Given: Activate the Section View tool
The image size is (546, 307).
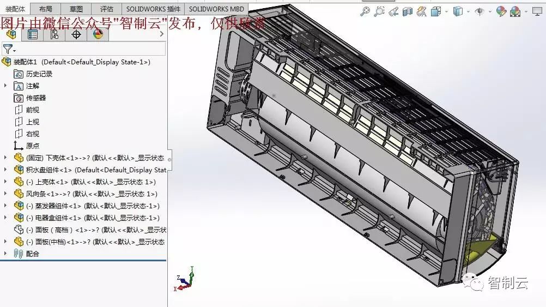Looking at the screenshot, I should [407, 12].
